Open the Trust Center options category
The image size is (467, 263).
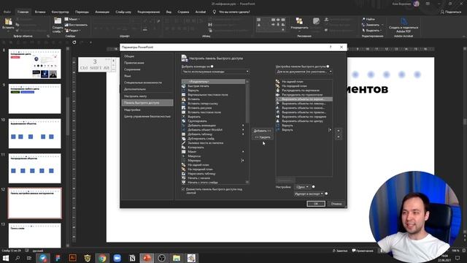tap(147, 116)
